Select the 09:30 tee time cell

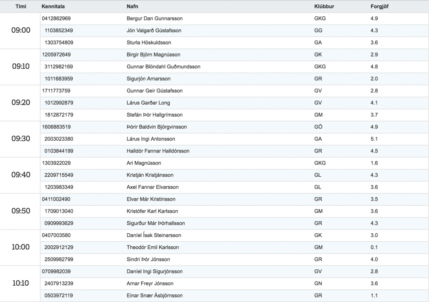21,139
